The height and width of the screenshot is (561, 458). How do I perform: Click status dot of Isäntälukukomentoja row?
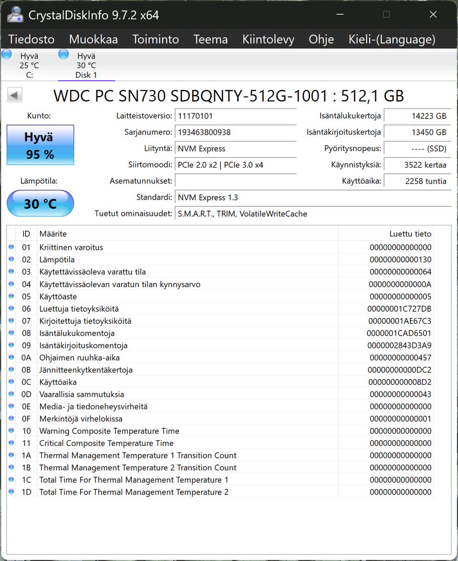tap(11, 332)
